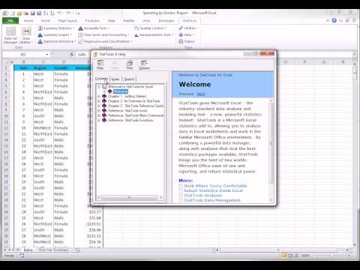Click the Statistical Inference ribbon icon
The width and height of the screenshot is (360, 270).
(x=40, y=41)
